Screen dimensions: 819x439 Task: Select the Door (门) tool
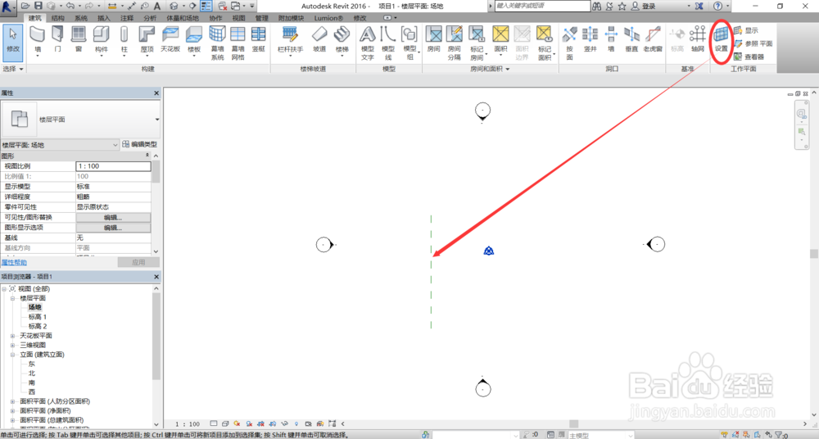pos(57,40)
